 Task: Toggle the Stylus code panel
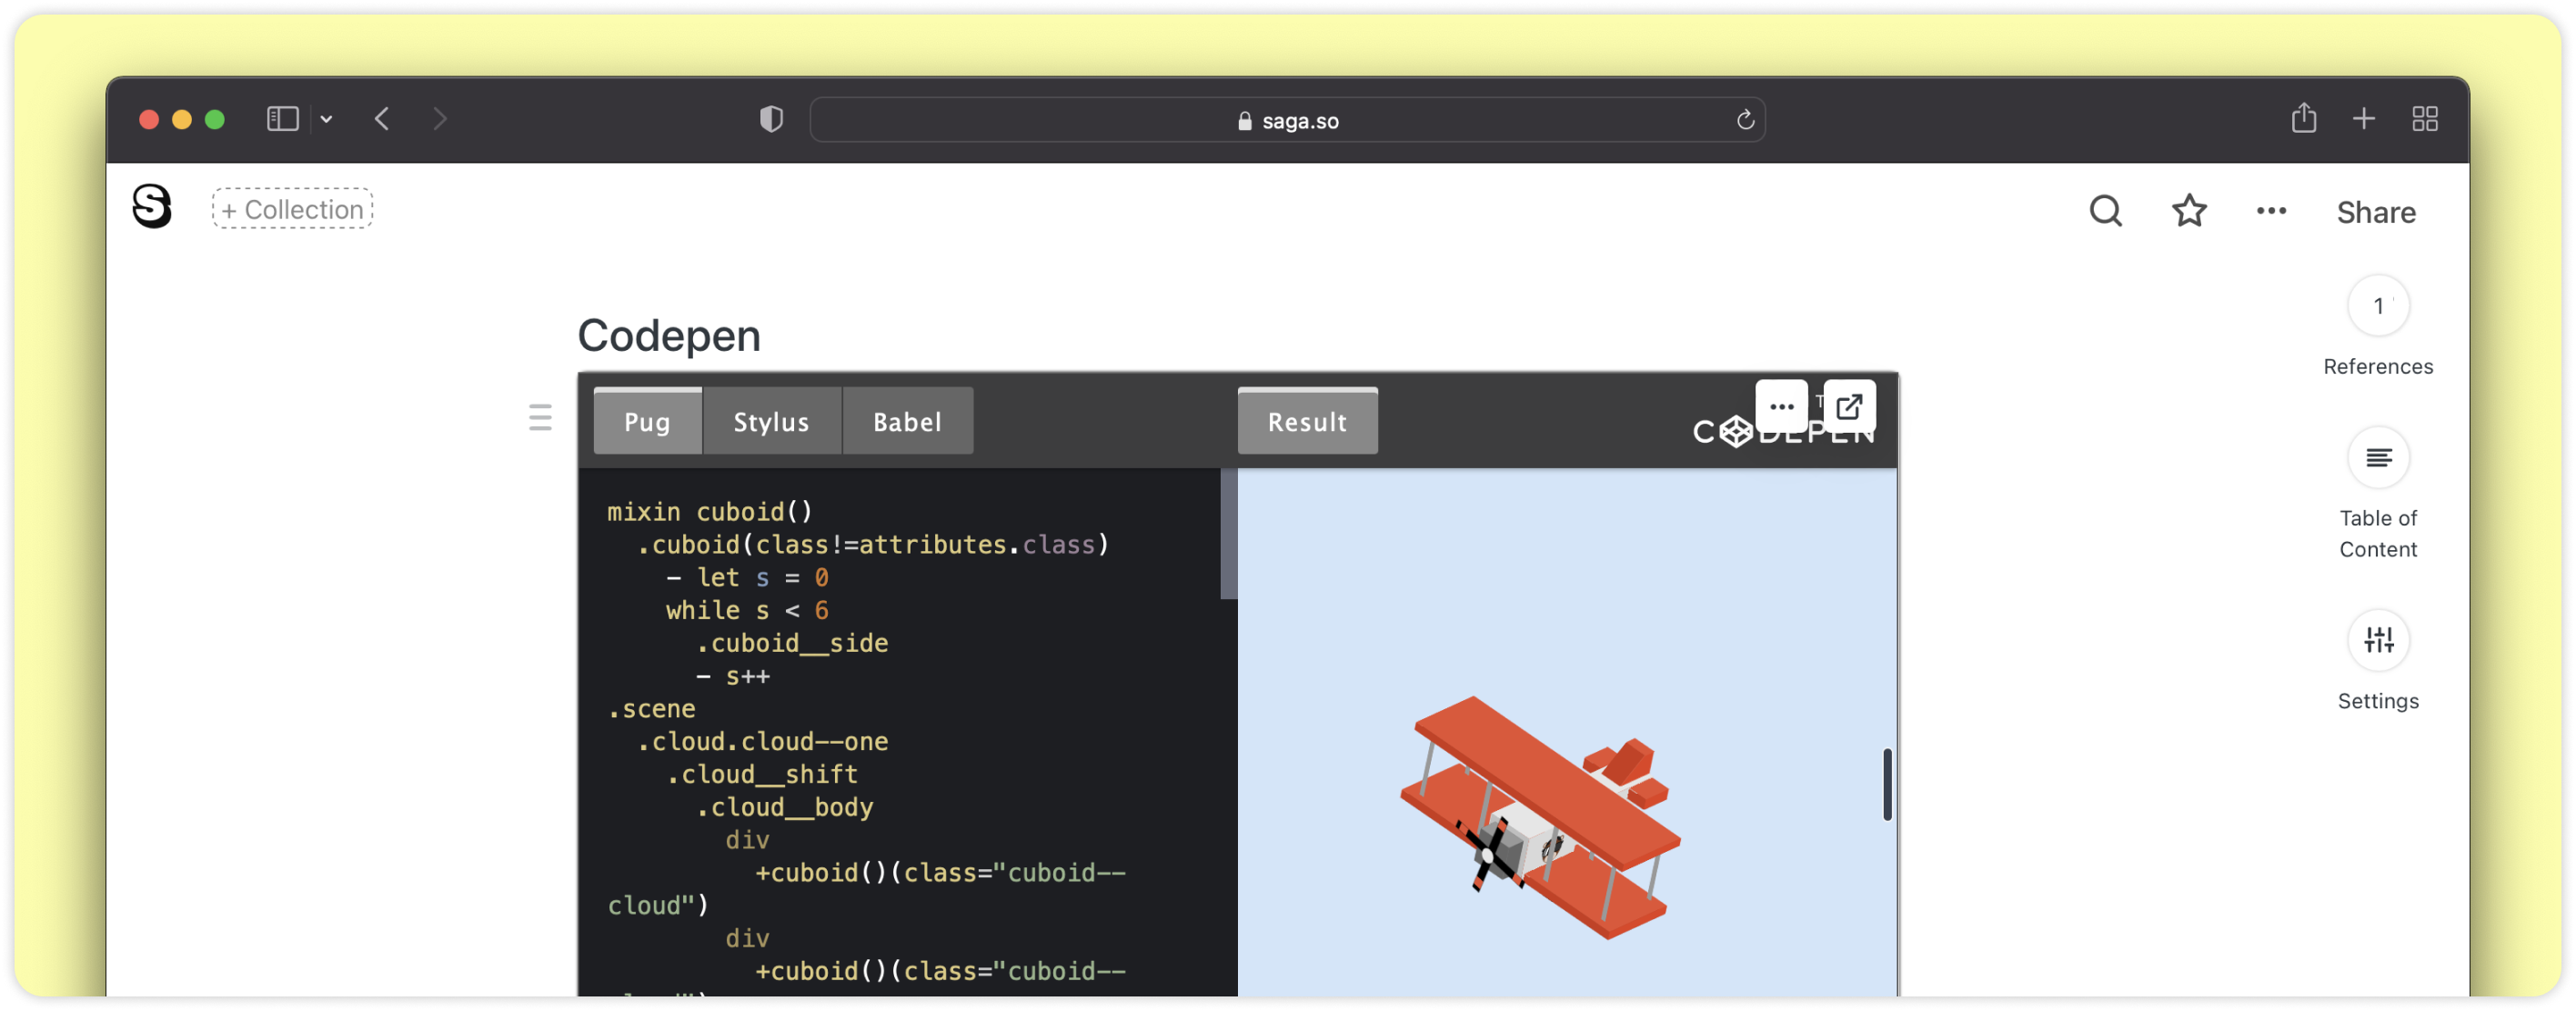pos(771,422)
